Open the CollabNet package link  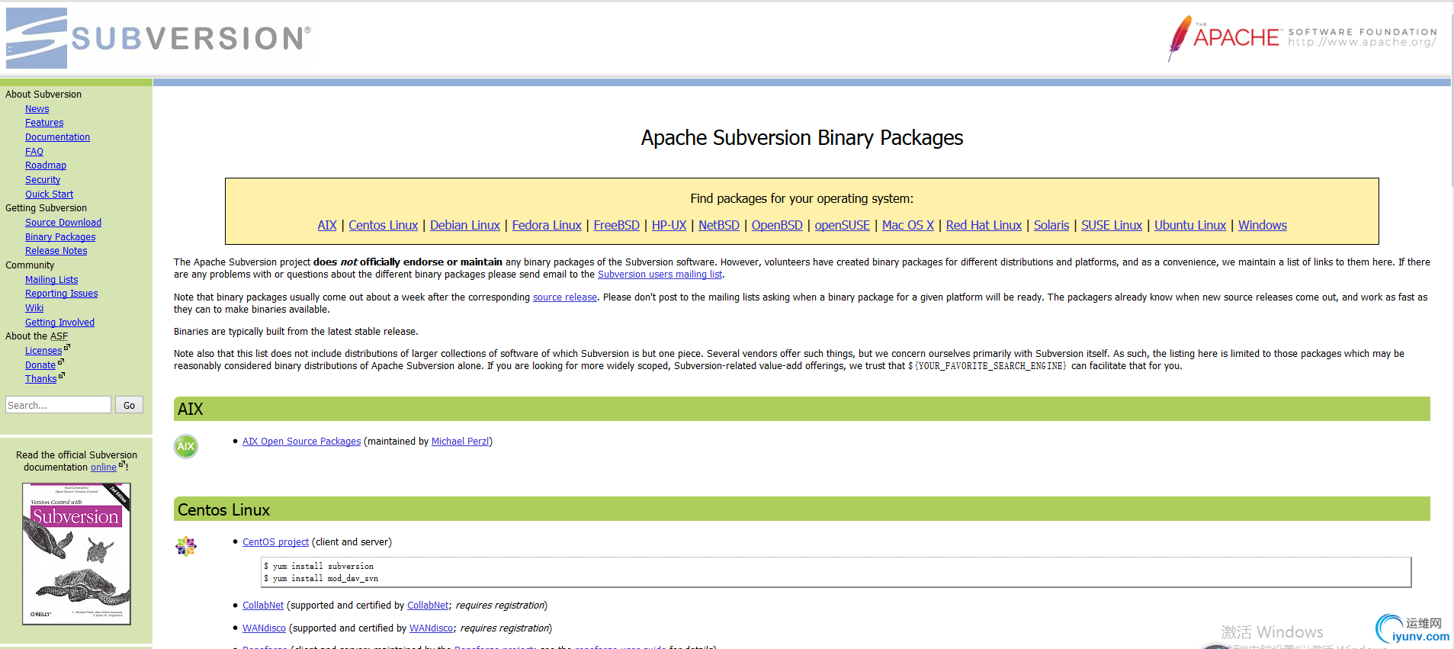point(263,606)
